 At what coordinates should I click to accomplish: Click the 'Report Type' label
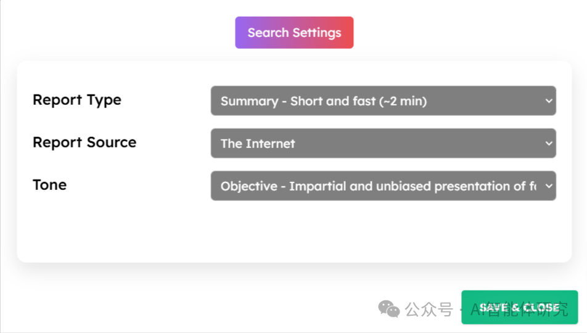77,100
